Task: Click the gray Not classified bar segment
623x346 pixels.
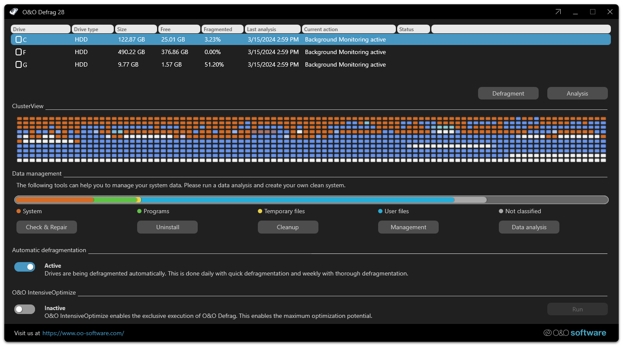Action: (x=471, y=200)
